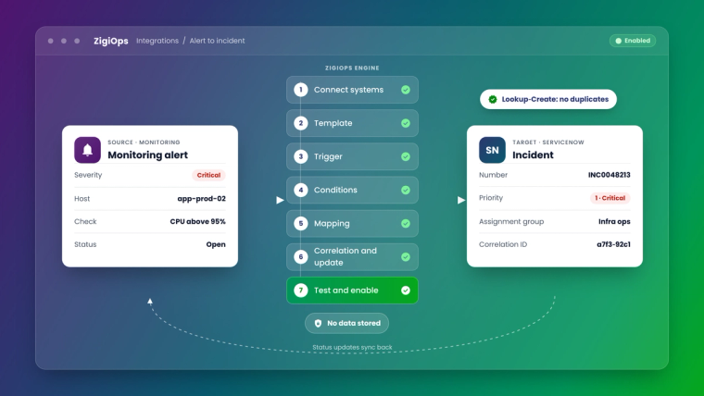Click the Correlation ID field label
This screenshot has height=396, width=704.
[x=503, y=244]
